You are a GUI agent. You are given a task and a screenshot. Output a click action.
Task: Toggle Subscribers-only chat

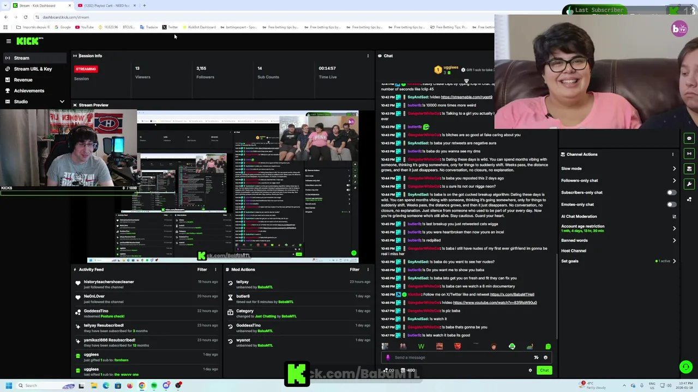(x=671, y=192)
